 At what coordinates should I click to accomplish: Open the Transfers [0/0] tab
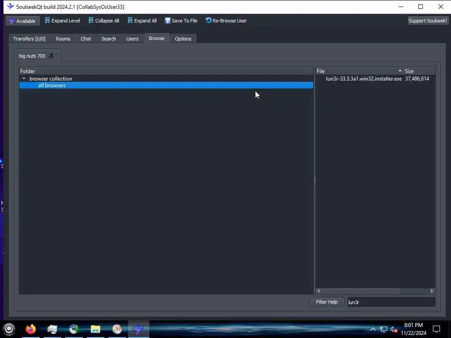tap(30, 39)
